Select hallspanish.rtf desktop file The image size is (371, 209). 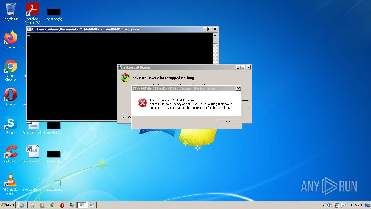click(x=32, y=154)
